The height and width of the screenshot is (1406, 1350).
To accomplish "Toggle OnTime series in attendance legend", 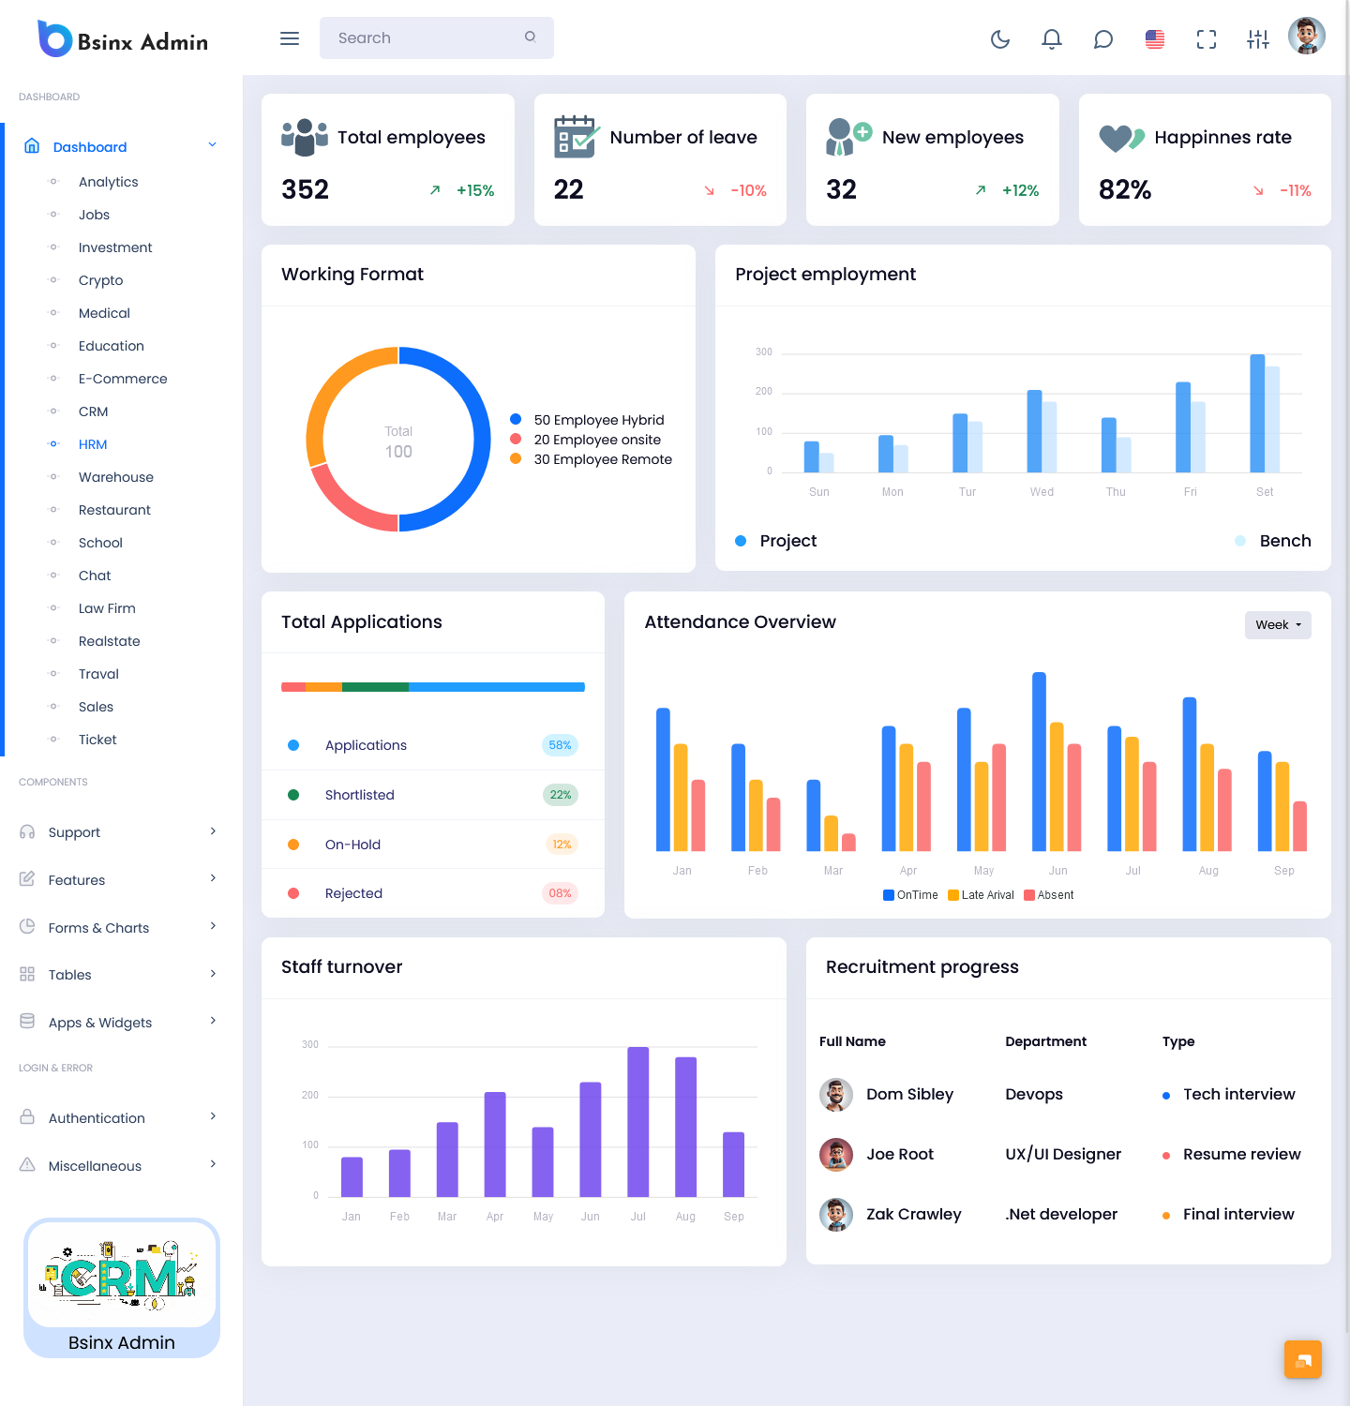I will (910, 895).
